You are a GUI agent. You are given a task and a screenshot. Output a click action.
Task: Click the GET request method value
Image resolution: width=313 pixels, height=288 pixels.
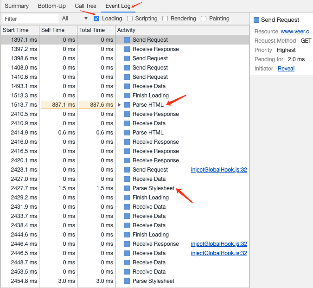[306, 41]
